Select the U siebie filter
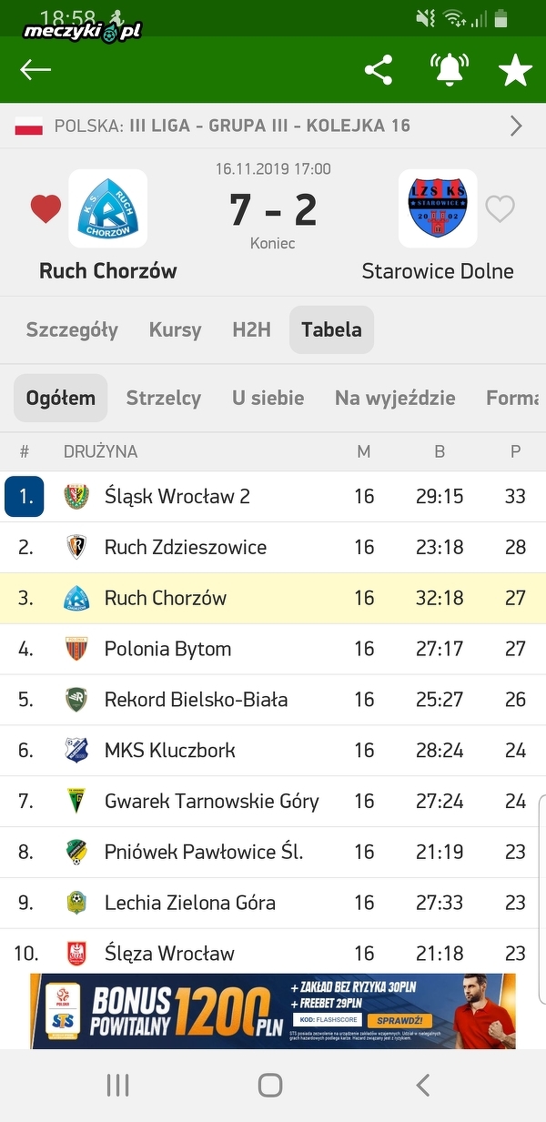 268,398
